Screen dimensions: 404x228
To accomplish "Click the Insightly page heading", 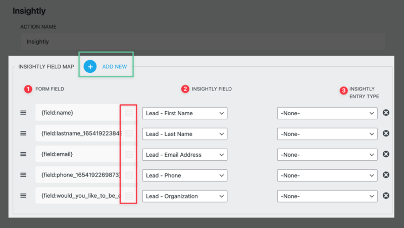I will (29, 11).
